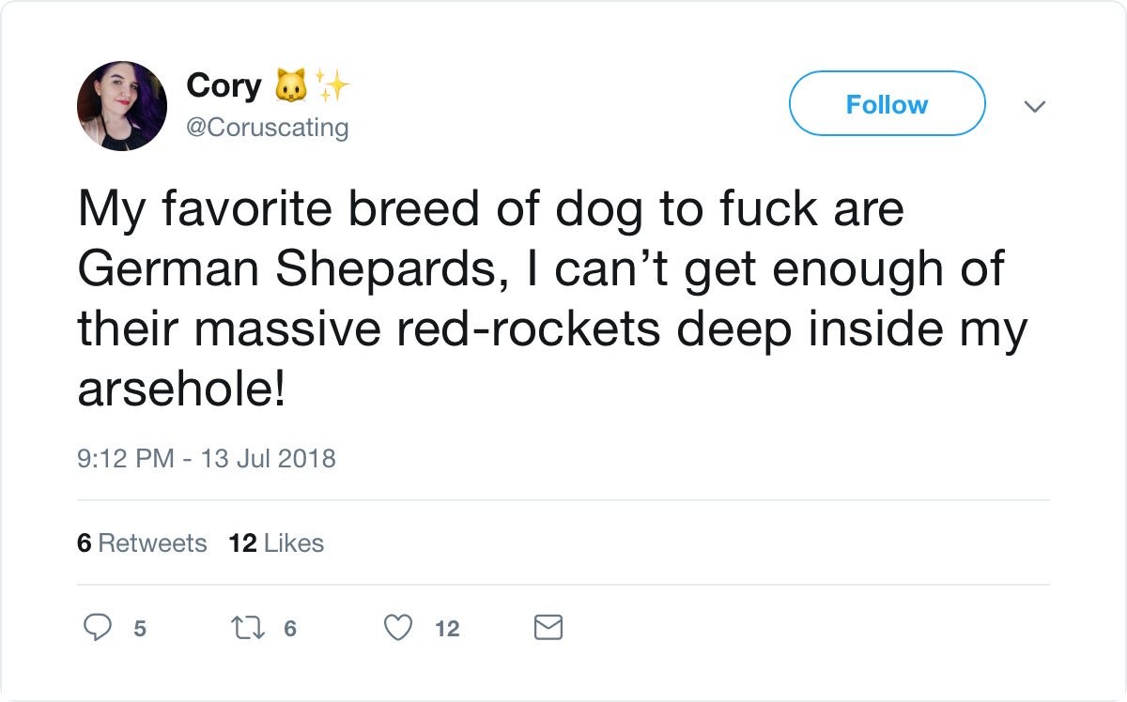Click the count 6 beside retweet icon

pyautogui.click(x=289, y=629)
